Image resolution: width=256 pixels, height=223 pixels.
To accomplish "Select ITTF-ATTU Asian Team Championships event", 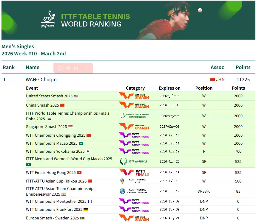I will pyautogui.click(x=61, y=191).
